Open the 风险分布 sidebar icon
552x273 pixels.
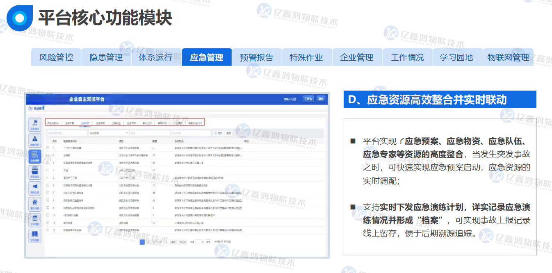click(x=35, y=125)
